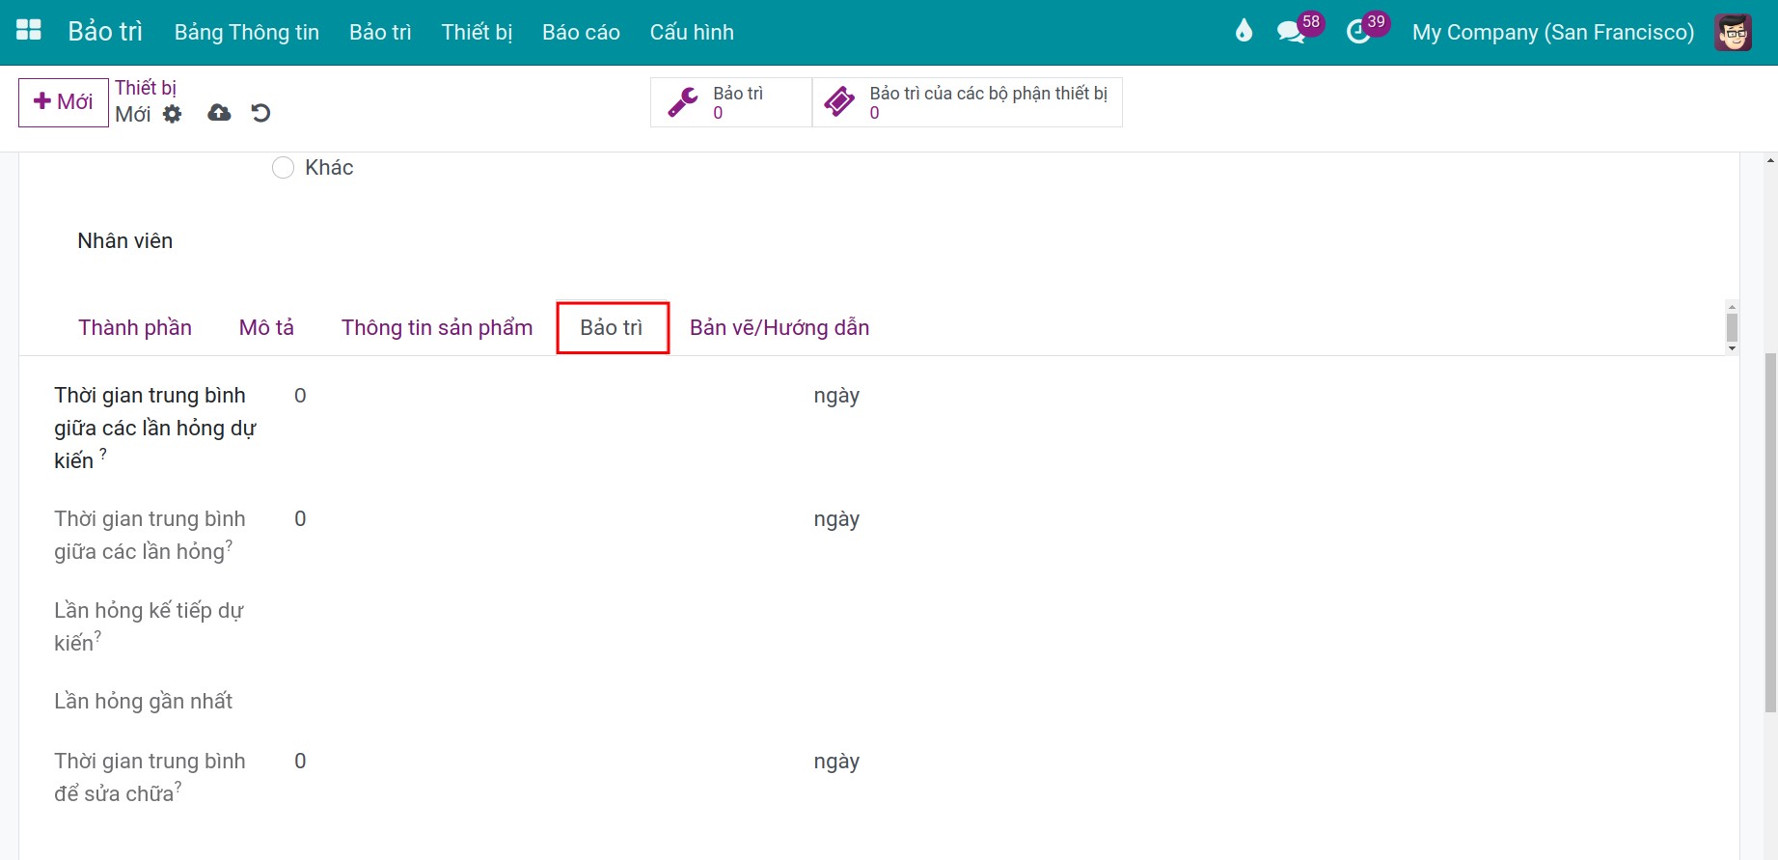Open the Bảng Thông tin menu

tap(247, 32)
